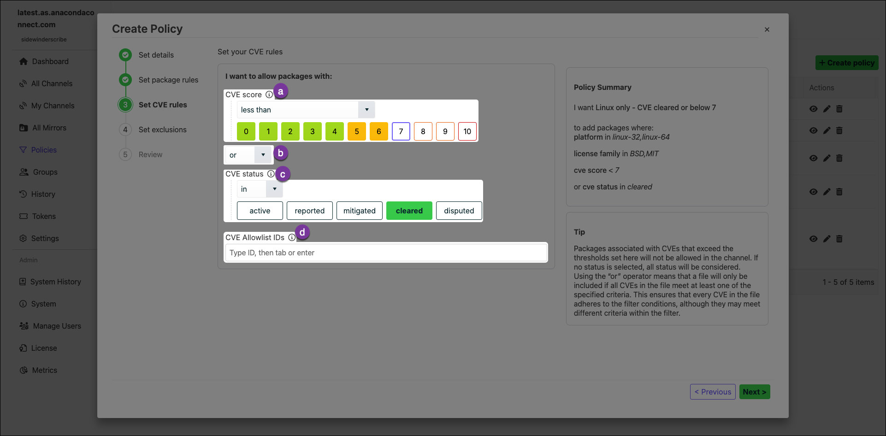Open the CVE status in dropdown
Viewport: 886px width, 436px height.
pos(260,189)
